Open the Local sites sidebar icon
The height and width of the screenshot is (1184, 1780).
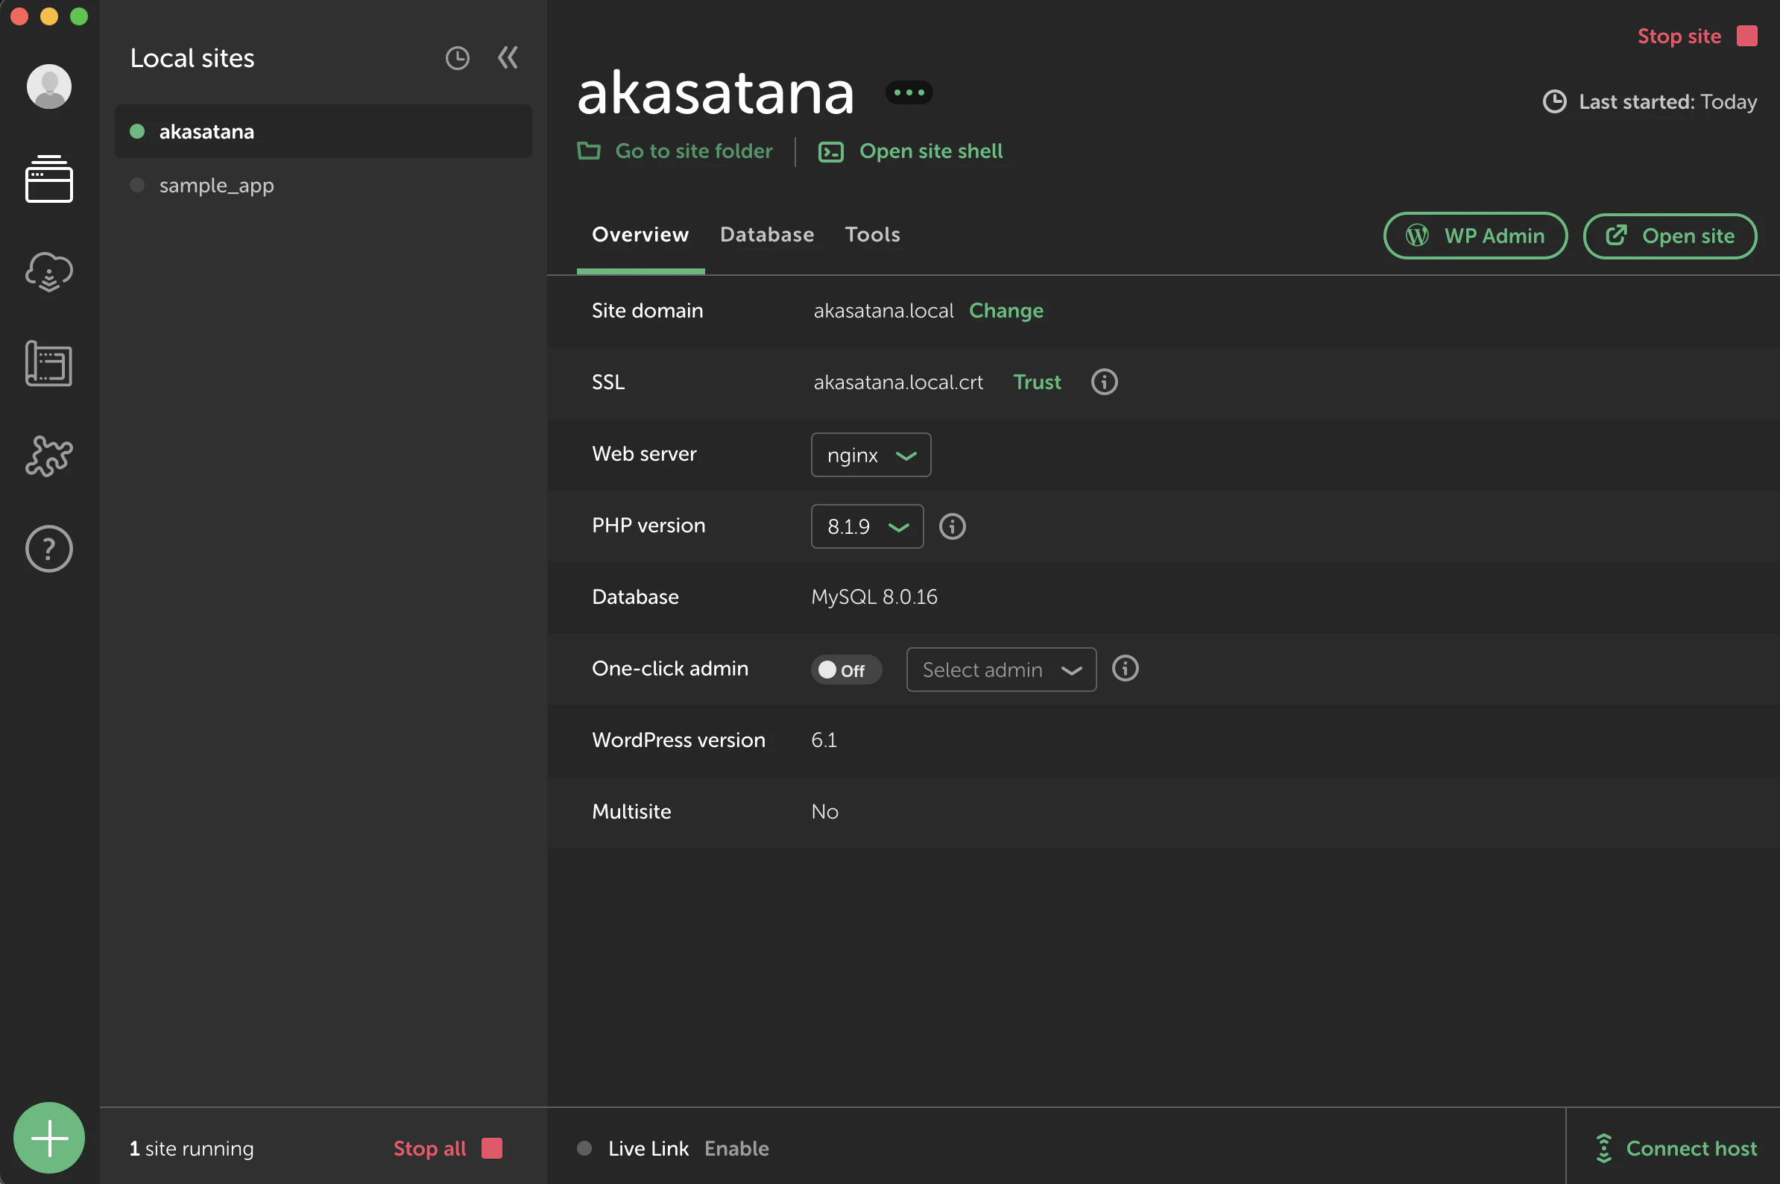(49, 179)
